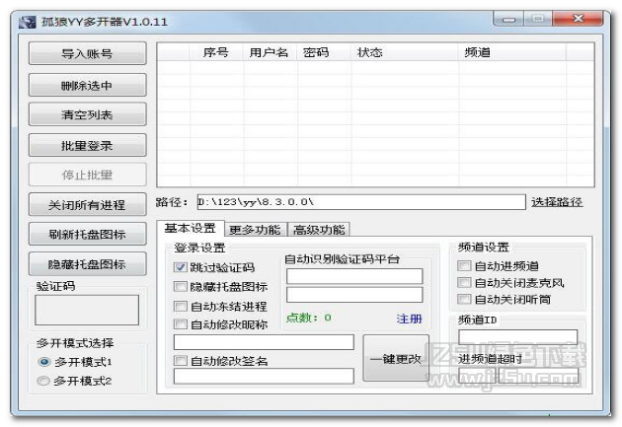Enable 自动进频道 checkbox
The image size is (622, 427).
tap(464, 266)
